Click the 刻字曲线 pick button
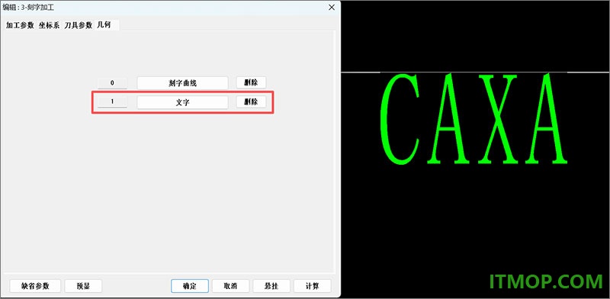This screenshot has width=610, height=299. coord(182,83)
